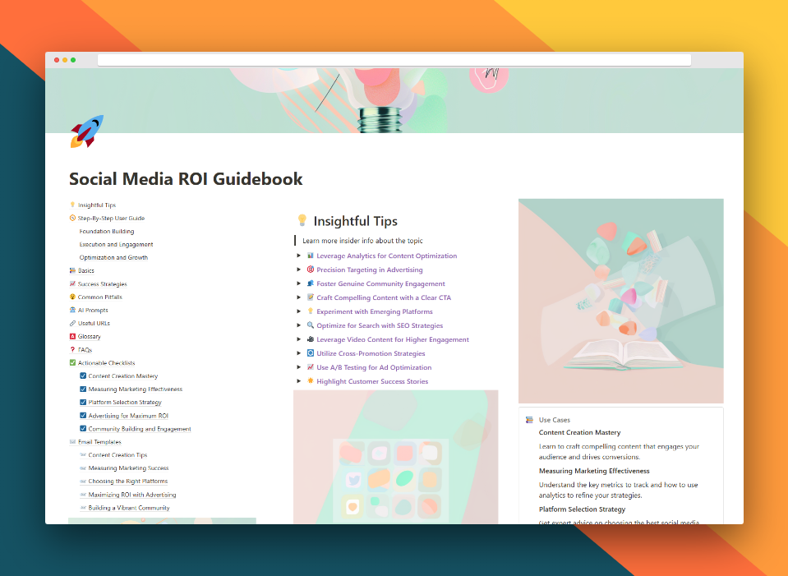Image resolution: width=788 pixels, height=576 pixels.
Task: Click the browser address bar
Action: click(x=394, y=60)
